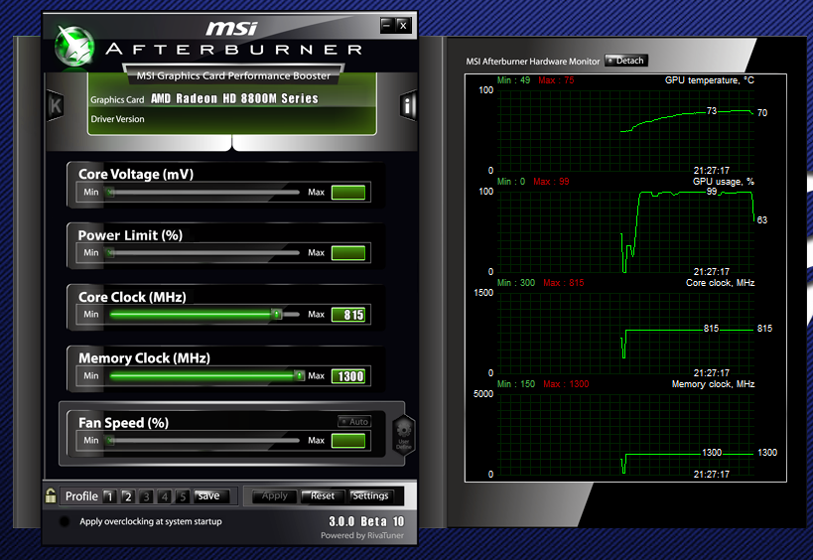Click the 'Max : 1300' memory clock reading
813x560 pixels.
(566, 384)
